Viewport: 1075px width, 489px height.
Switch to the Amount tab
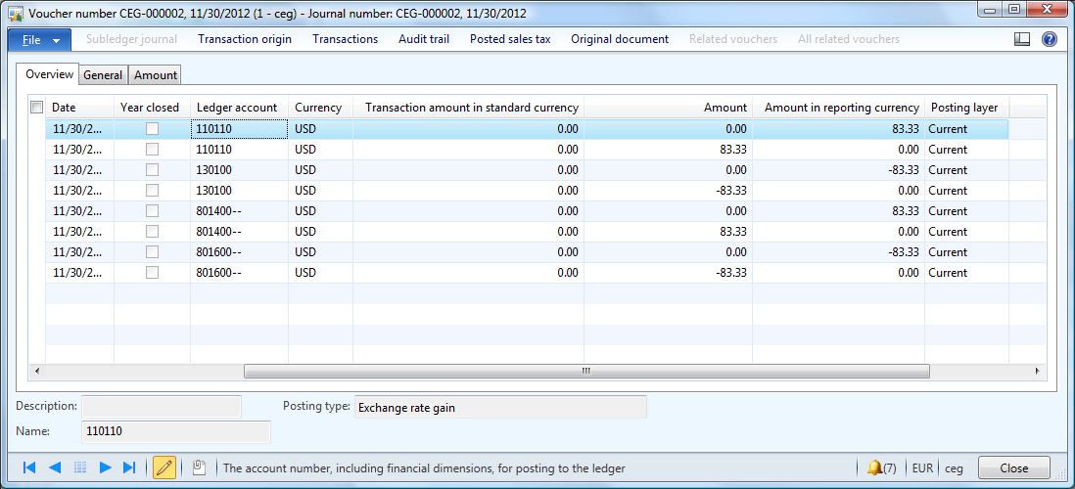coord(156,75)
